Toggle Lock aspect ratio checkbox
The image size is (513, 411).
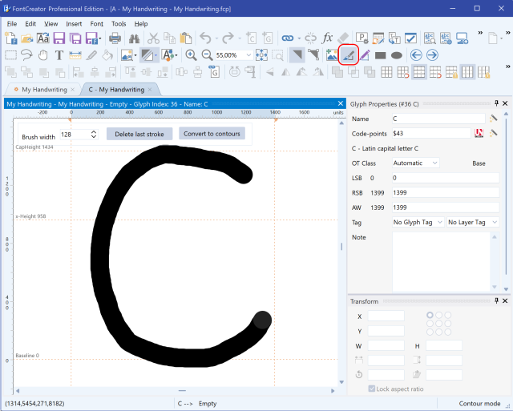pos(372,389)
